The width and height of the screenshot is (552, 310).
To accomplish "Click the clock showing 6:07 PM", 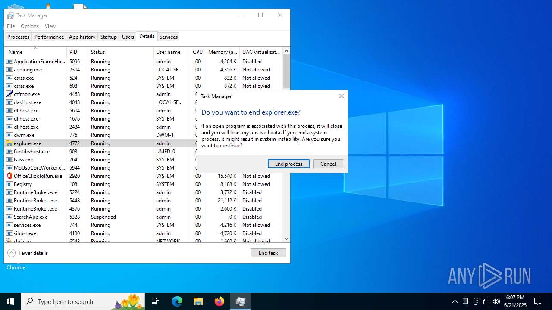I will [515, 298].
